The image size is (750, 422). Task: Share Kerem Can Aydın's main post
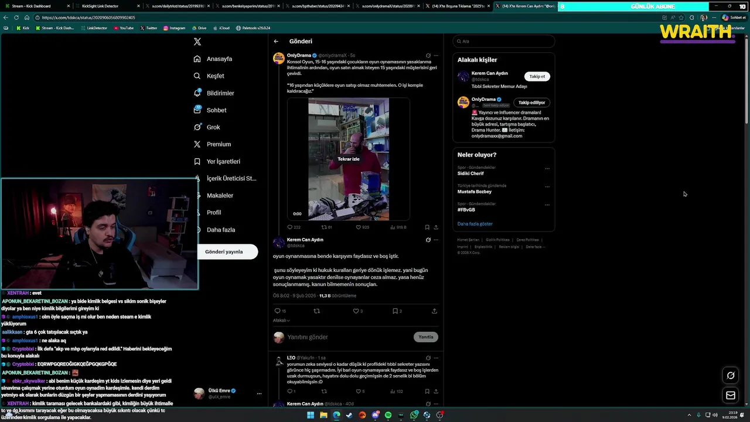point(434,311)
